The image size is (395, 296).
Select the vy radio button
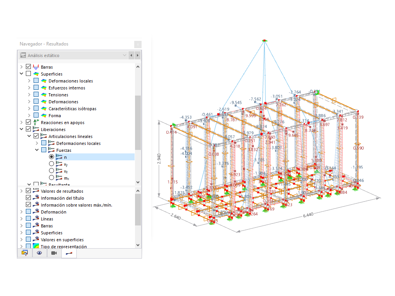point(51,163)
